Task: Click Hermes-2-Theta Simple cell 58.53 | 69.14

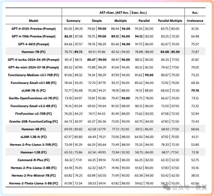Action: click(97, 183)
